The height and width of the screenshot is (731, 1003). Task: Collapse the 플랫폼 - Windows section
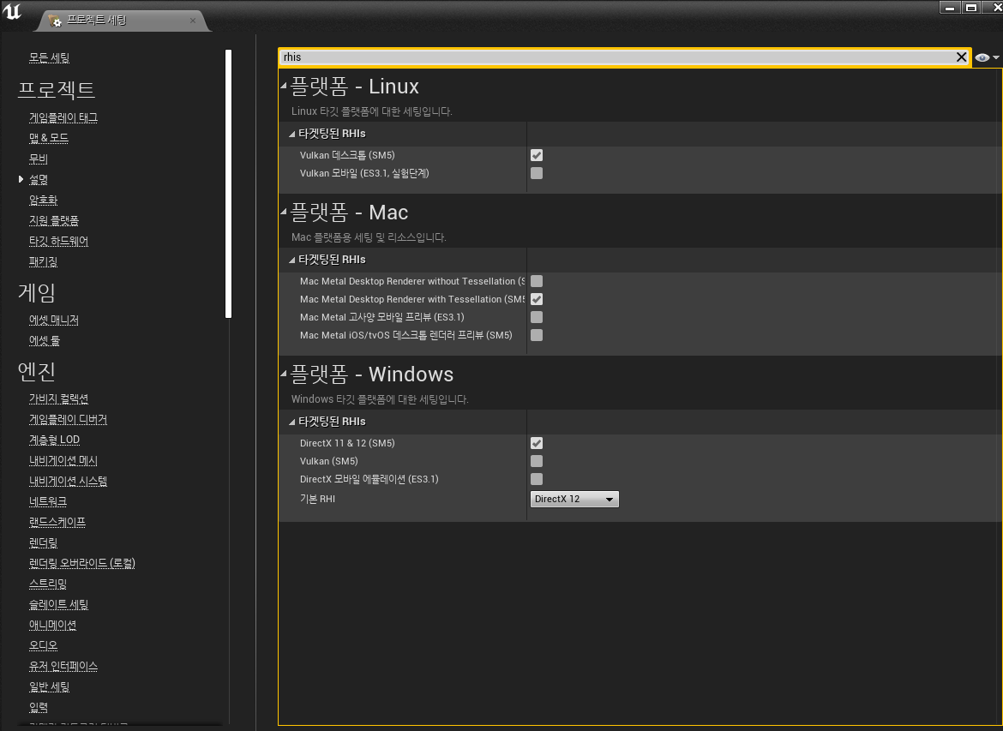(x=284, y=374)
